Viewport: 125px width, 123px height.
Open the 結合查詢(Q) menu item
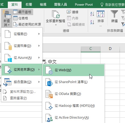click(x=22, y=82)
